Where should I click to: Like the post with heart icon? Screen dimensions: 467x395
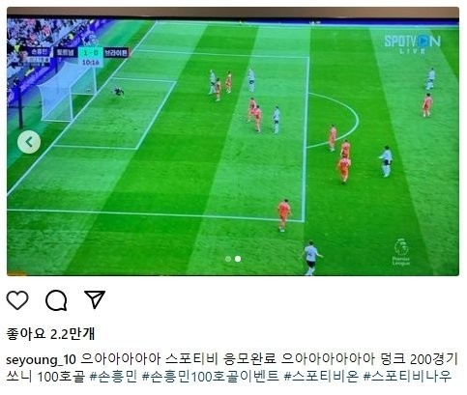[x=17, y=300]
